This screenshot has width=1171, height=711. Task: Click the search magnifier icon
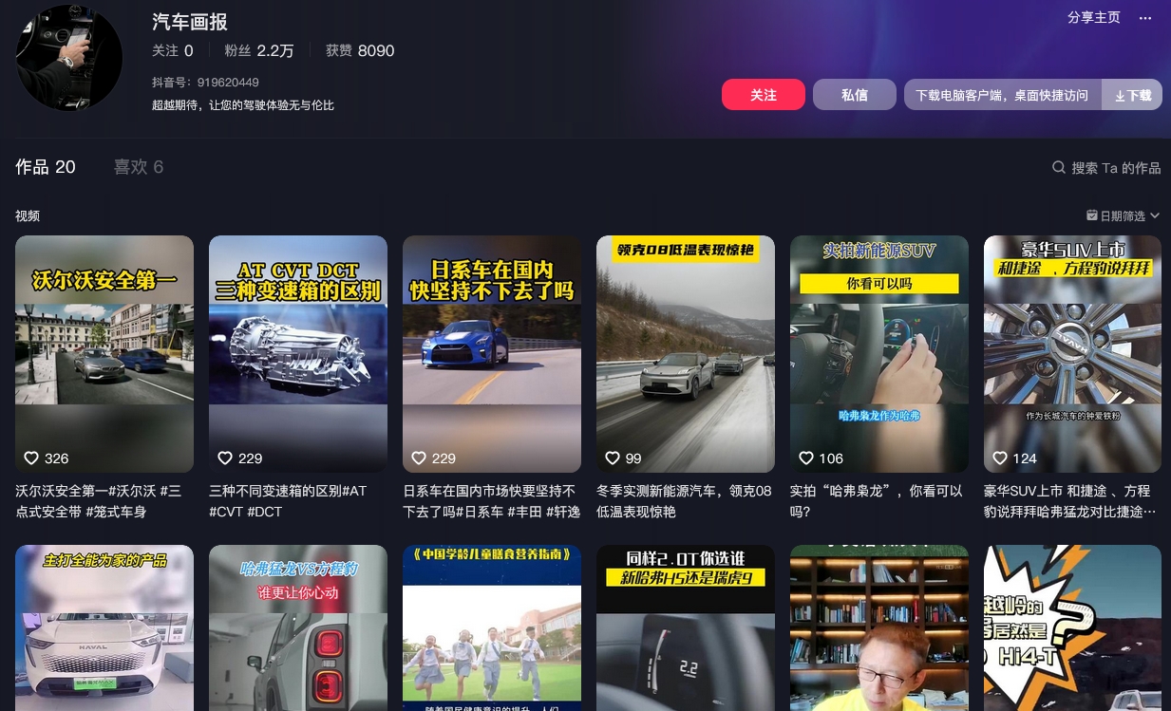click(x=1059, y=167)
